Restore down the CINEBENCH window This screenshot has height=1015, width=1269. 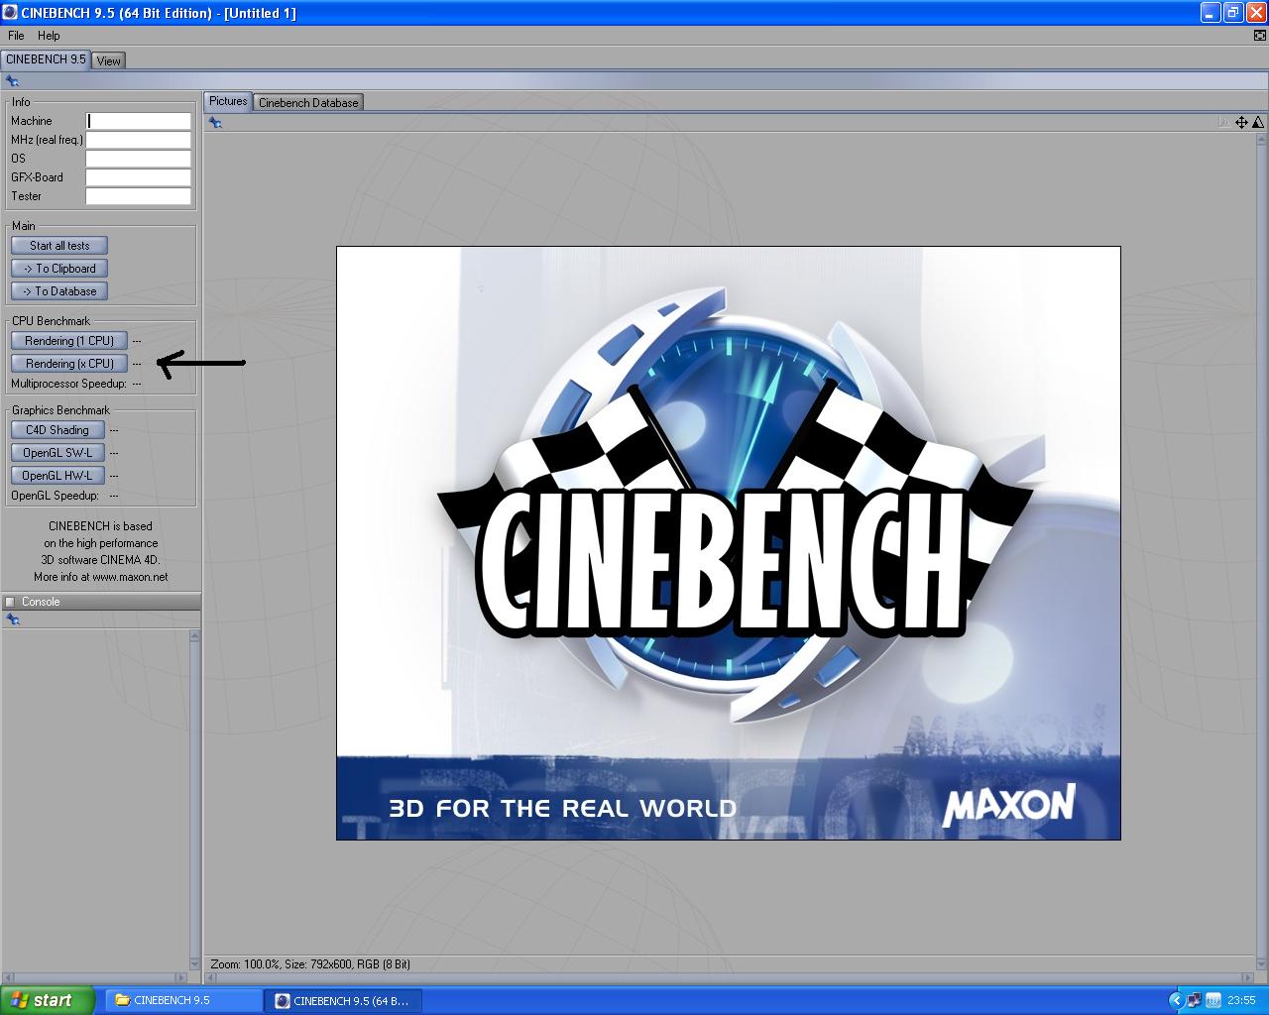point(1232,13)
